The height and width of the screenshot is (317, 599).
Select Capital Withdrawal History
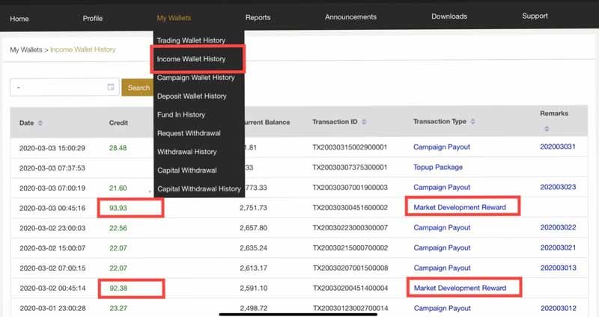click(x=199, y=189)
